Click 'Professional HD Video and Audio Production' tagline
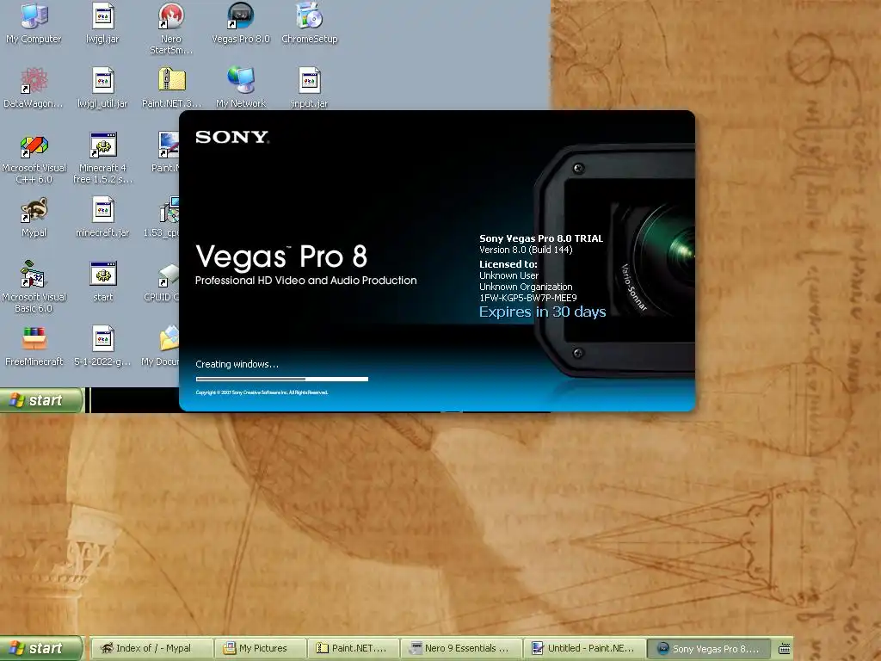Screen dimensions: 881x661 305,281
